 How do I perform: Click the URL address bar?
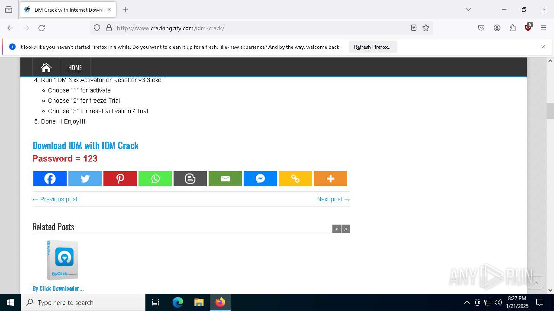click(262, 28)
